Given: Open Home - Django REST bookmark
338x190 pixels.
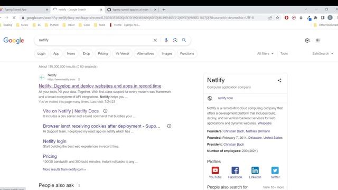Looking at the screenshot, I should [x=125, y=25].
